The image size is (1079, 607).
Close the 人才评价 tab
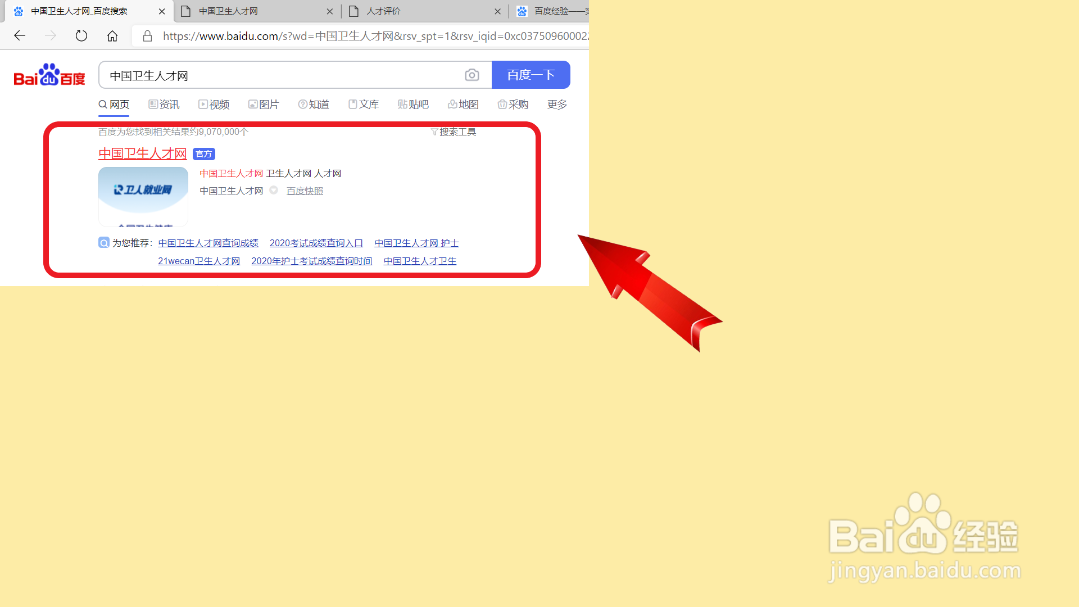497,11
